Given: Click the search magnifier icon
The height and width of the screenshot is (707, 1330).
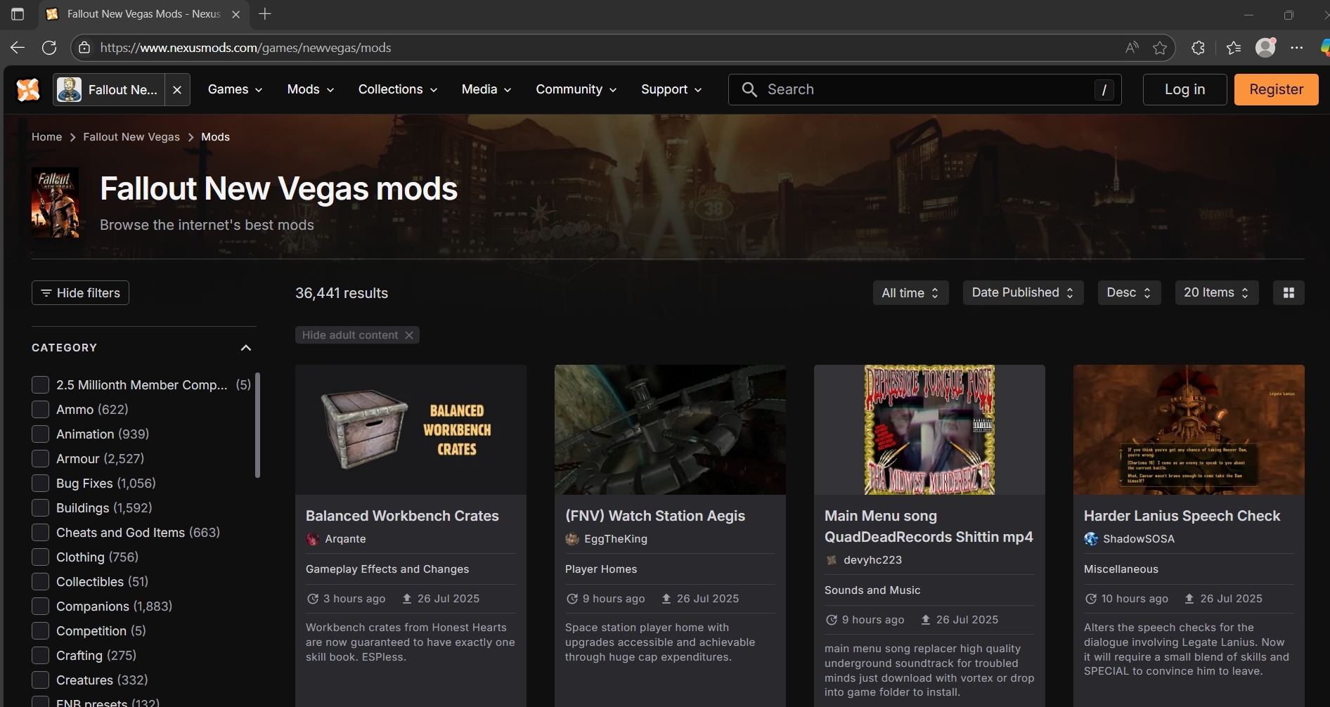Looking at the screenshot, I should (x=749, y=90).
